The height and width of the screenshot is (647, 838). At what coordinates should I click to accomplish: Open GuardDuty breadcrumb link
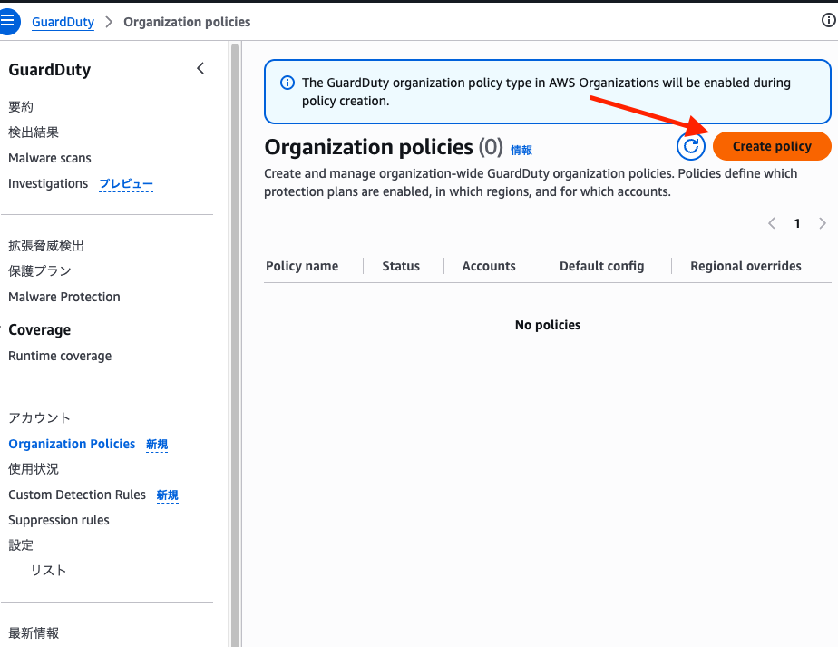tap(63, 22)
